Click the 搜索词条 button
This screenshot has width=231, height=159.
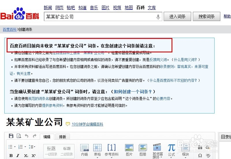pos(206,16)
